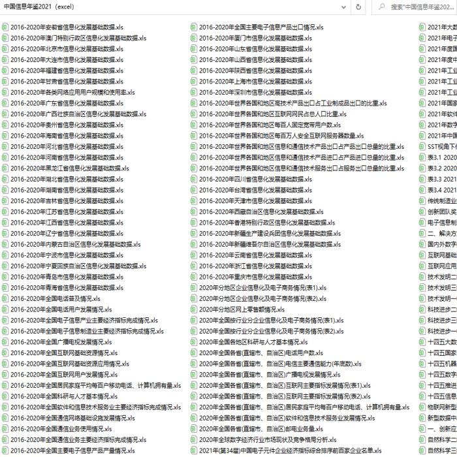
Task: Select 2016-2020年全国互联网基础资源应用情况.xls
Action: click(x=70, y=364)
